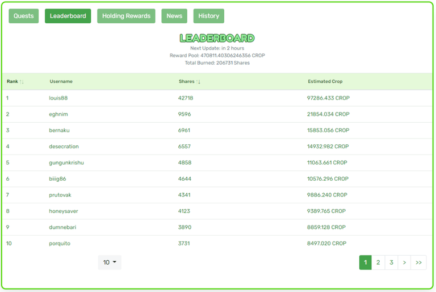The width and height of the screenshot is (436, 292).
Task: Jump to last page double arrow
Action: point(418,262)
